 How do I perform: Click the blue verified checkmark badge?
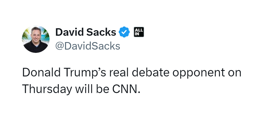[124, 32]
